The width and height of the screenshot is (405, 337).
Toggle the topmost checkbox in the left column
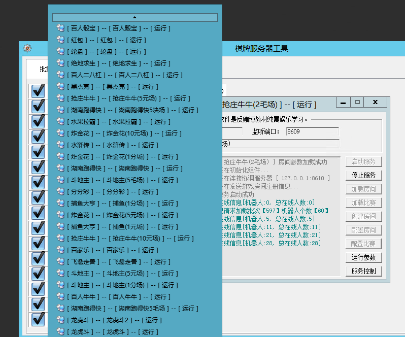point(39,90)
